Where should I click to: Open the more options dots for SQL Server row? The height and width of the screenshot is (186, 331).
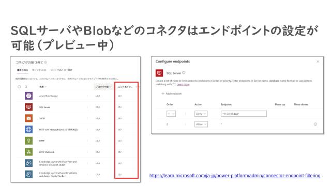click(x=87, y=107)
